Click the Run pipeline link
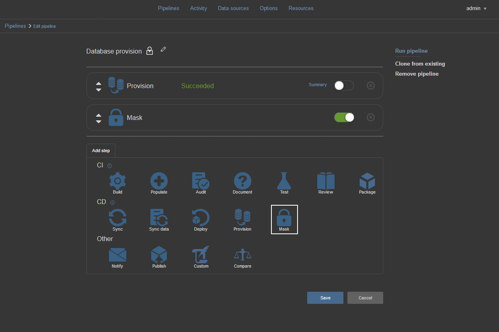 tap(411, 51)
